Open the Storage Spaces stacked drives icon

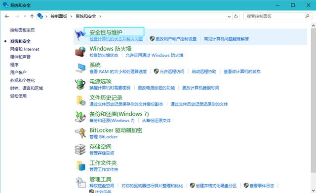pyautogui.click(x=80, y=149)
